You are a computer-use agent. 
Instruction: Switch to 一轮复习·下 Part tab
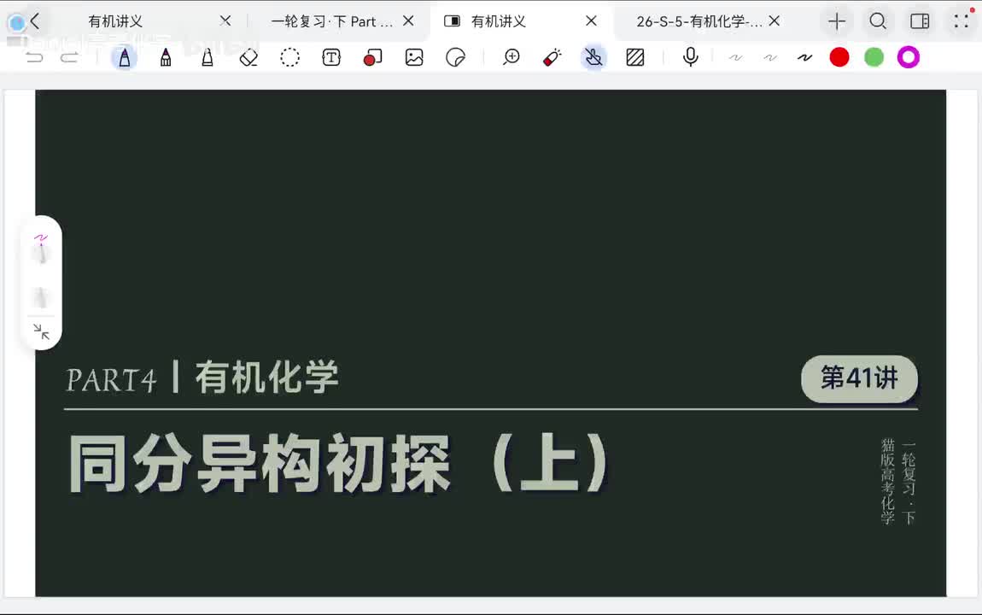(x=332, y=21)
